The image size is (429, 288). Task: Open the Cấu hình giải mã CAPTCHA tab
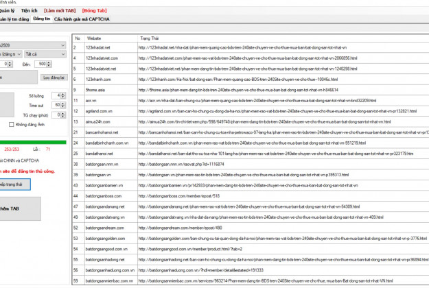tap(82, 19)
